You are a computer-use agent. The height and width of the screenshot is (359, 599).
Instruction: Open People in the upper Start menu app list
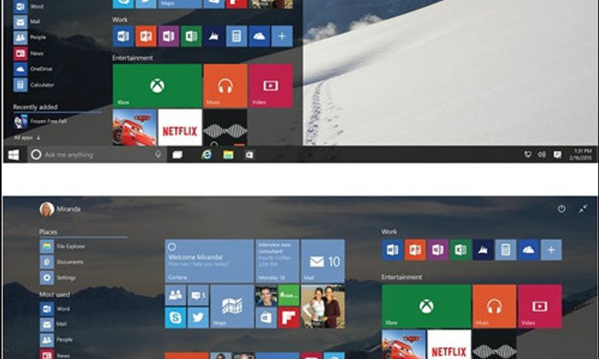pos(30,38)
